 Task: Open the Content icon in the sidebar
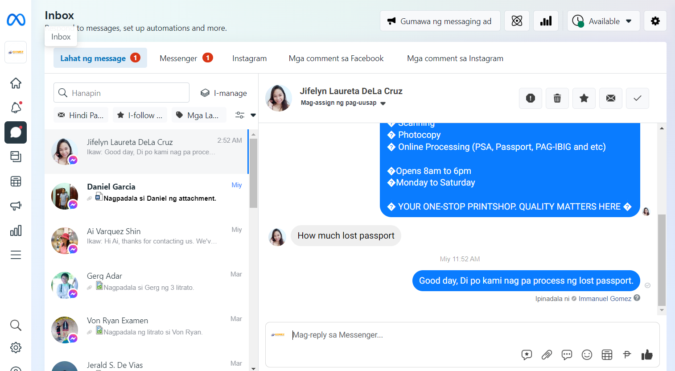[x=16, y=157]
